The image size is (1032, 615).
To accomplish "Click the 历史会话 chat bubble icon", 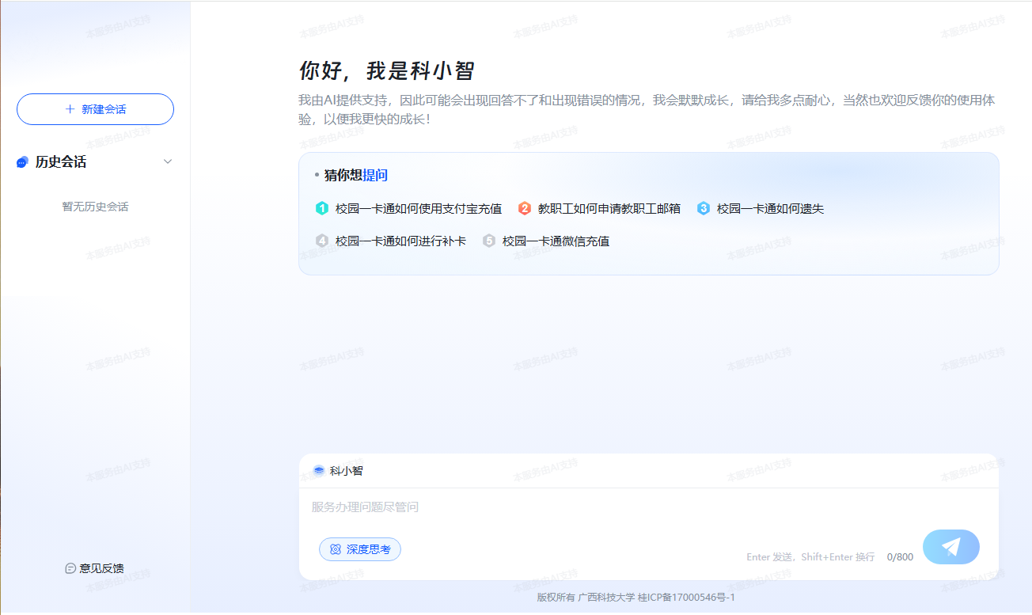I will coord(22,162).
